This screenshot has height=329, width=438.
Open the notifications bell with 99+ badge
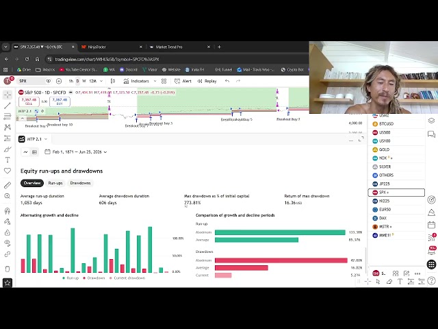pos(432,251)
